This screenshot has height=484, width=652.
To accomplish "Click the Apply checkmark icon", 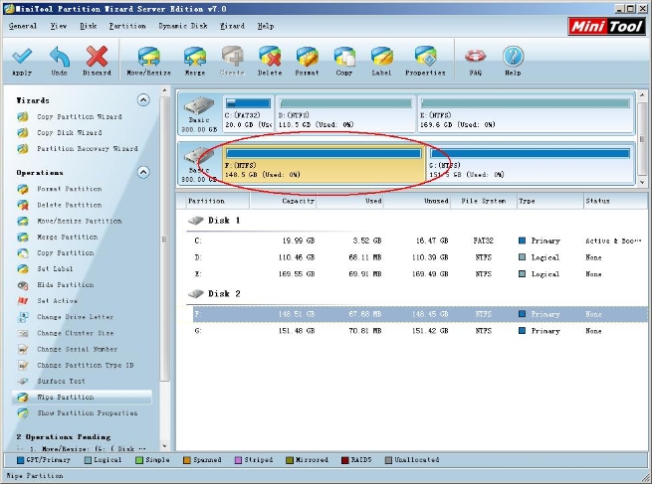I will coord(22,57).
